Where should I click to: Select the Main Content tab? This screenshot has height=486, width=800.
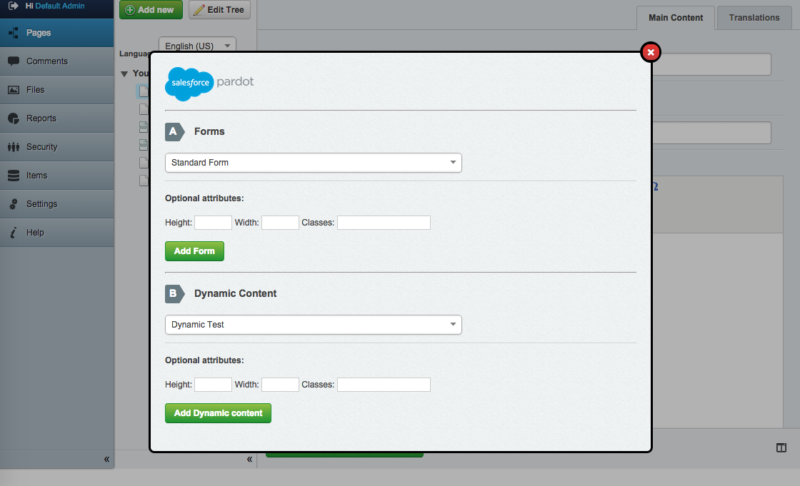coord(676,18)
